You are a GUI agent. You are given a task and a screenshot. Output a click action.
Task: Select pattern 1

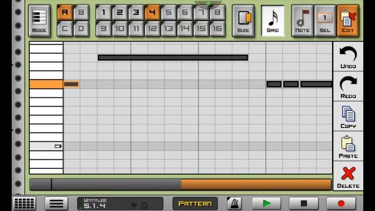point(103,12)
